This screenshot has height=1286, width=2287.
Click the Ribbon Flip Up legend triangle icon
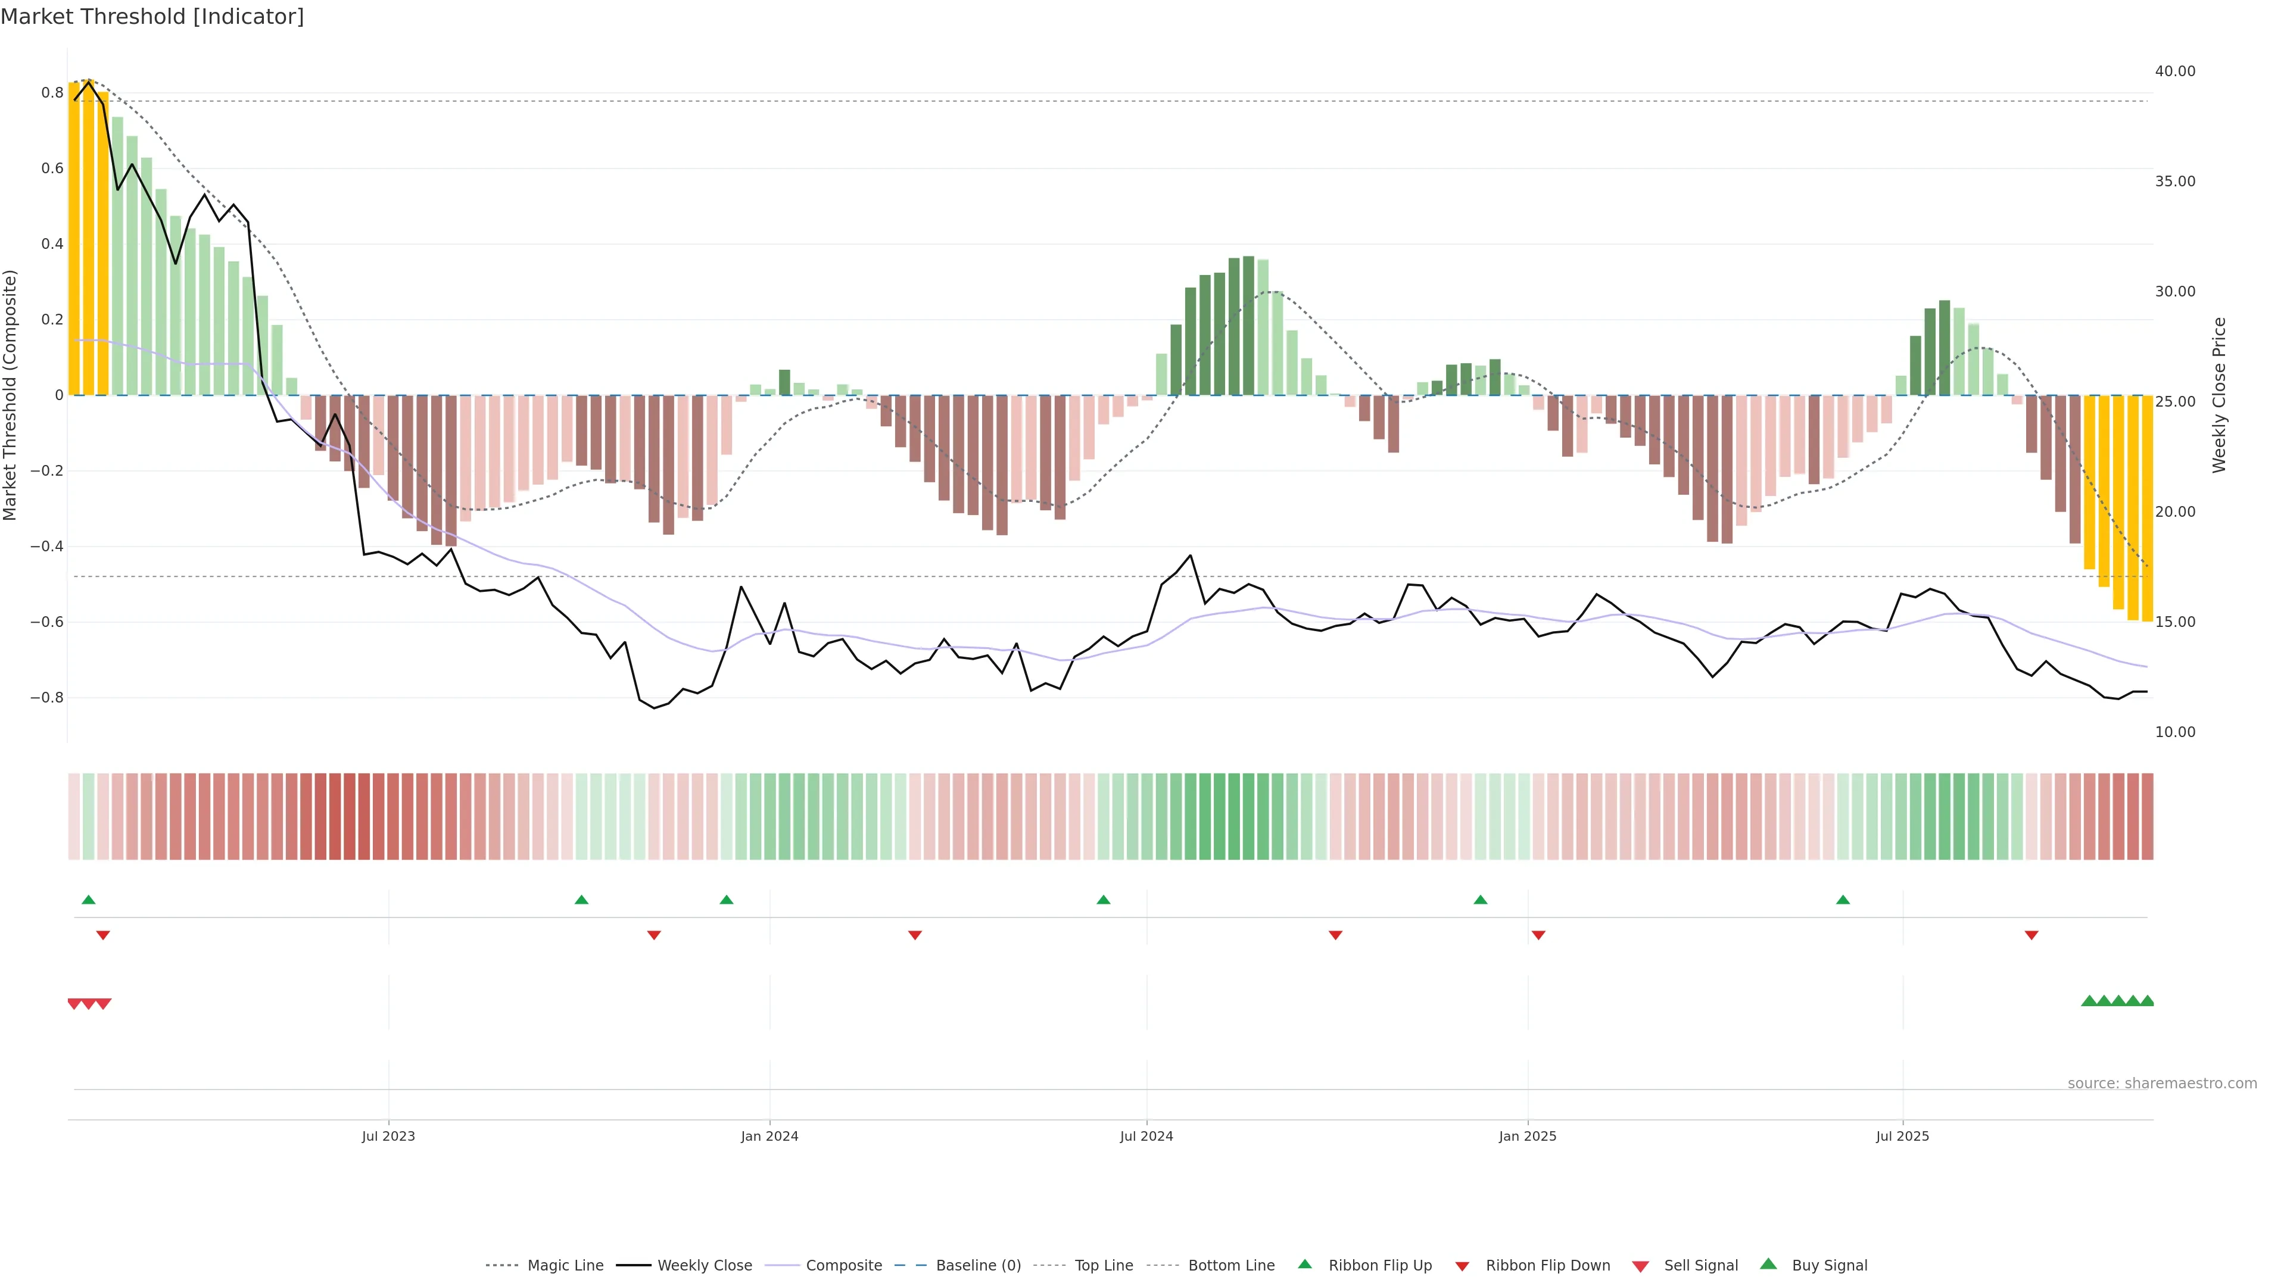point(1304,1264)
